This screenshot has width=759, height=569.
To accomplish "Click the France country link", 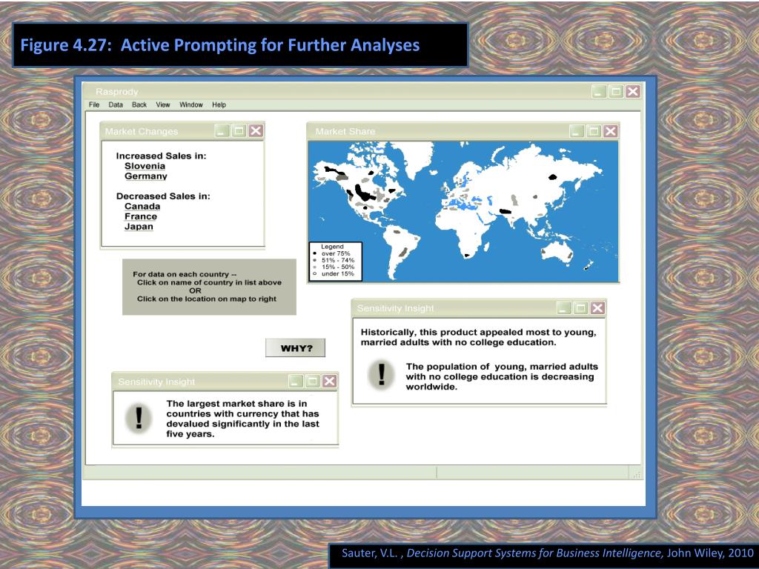I will pos(141,216).
